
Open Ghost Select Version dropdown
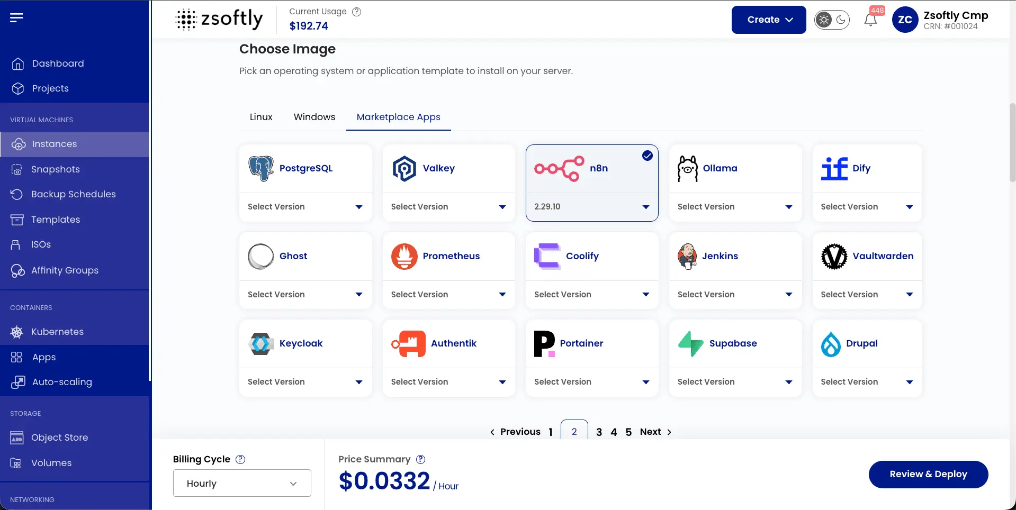tap(305, 295)
